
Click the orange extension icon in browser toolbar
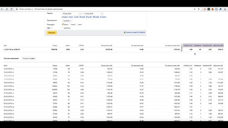pos(212,9)
